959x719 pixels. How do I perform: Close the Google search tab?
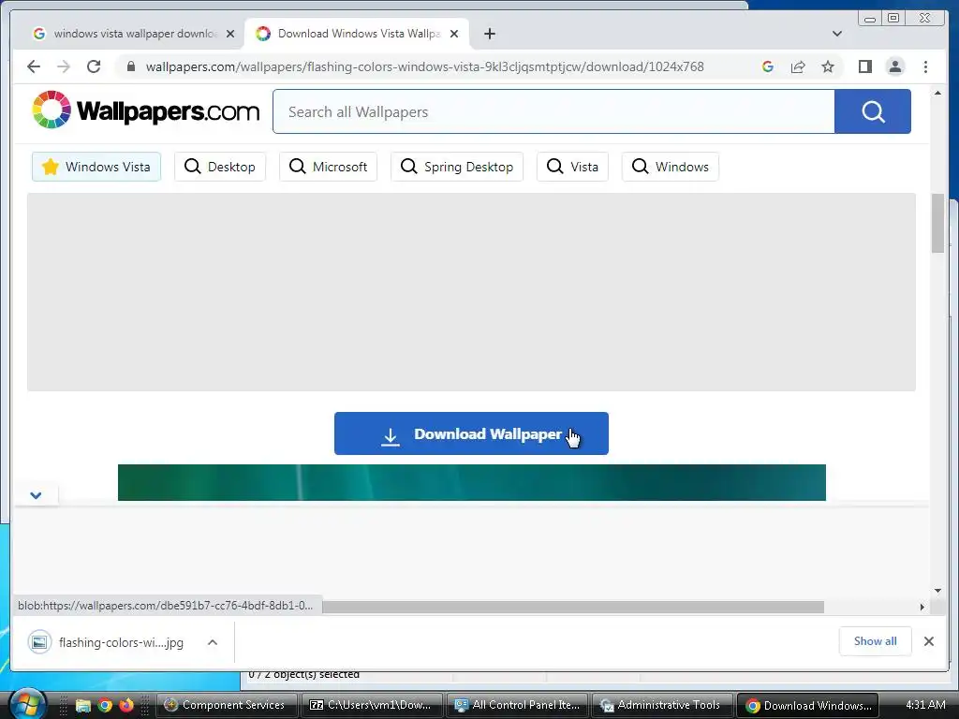230,34
